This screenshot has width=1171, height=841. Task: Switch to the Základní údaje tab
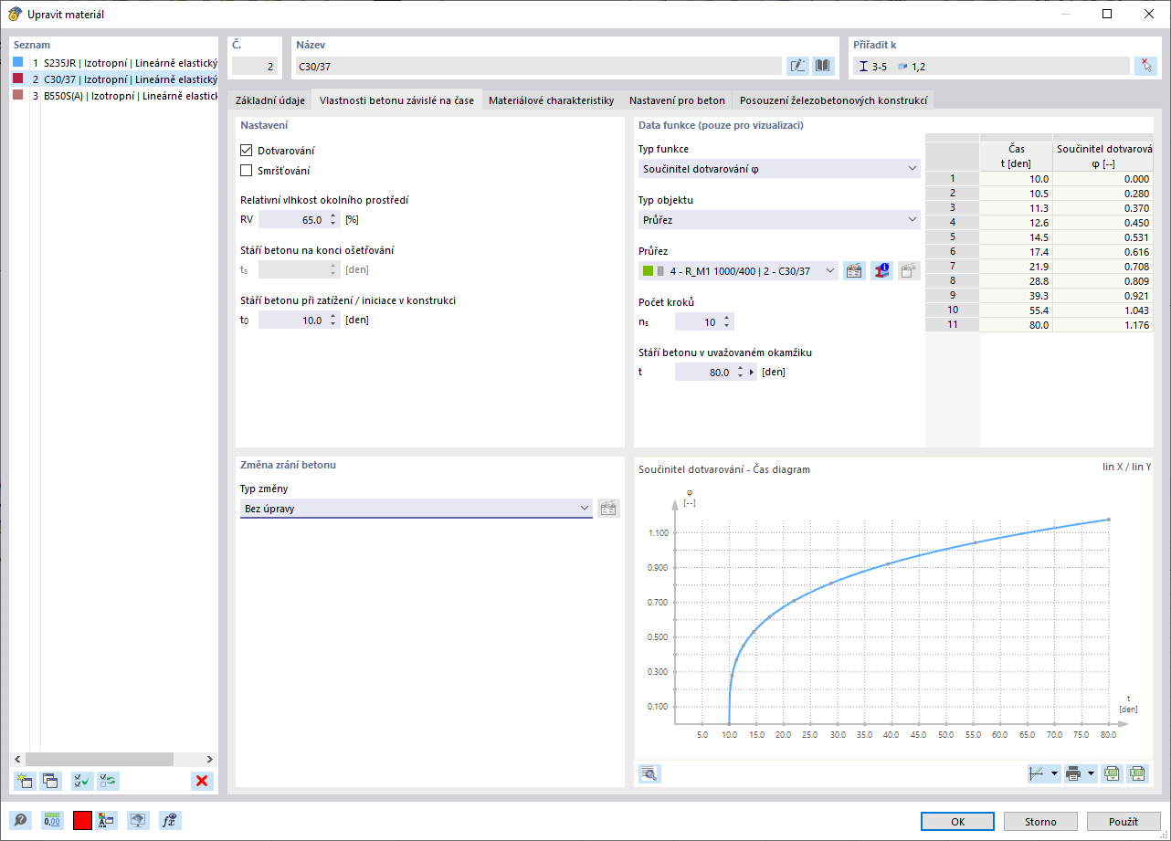pyautogui.click(x=270, y=100)
